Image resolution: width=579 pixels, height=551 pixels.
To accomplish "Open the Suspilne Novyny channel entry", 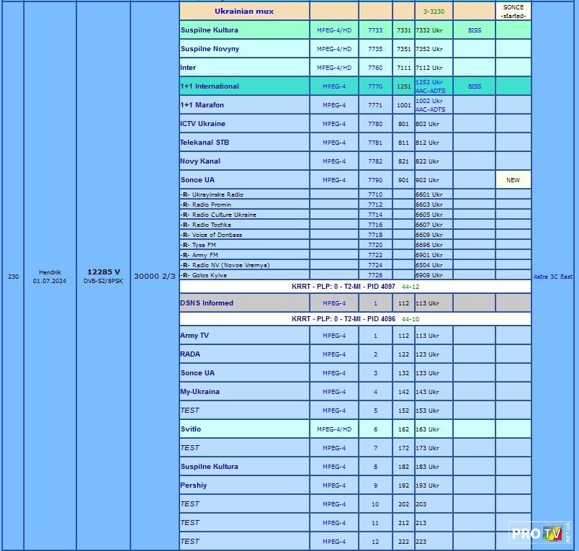I will tap(210, 49).
